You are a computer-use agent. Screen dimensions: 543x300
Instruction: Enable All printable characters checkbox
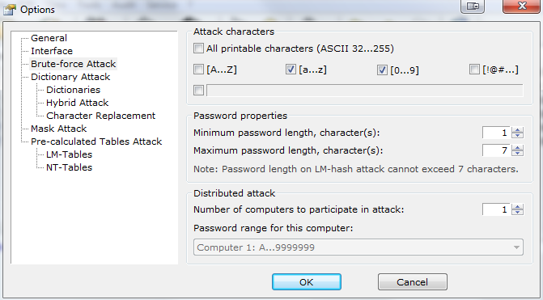pos(198,48)
